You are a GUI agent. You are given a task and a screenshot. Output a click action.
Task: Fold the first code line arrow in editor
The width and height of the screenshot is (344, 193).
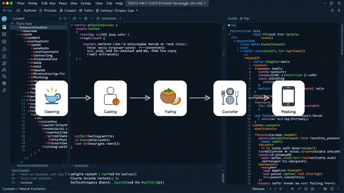[x=72, y=25]
